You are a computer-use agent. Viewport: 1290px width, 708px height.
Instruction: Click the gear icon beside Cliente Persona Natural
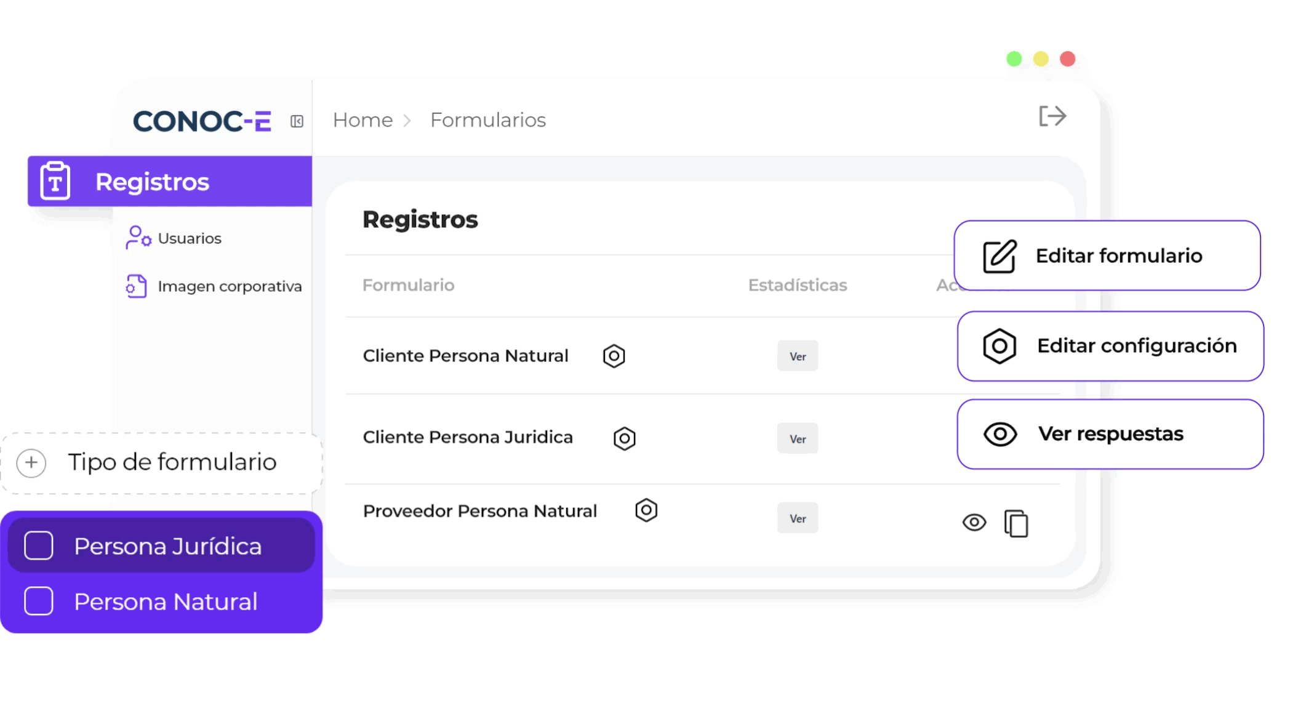pyautogui.click(x=614, y=355)
